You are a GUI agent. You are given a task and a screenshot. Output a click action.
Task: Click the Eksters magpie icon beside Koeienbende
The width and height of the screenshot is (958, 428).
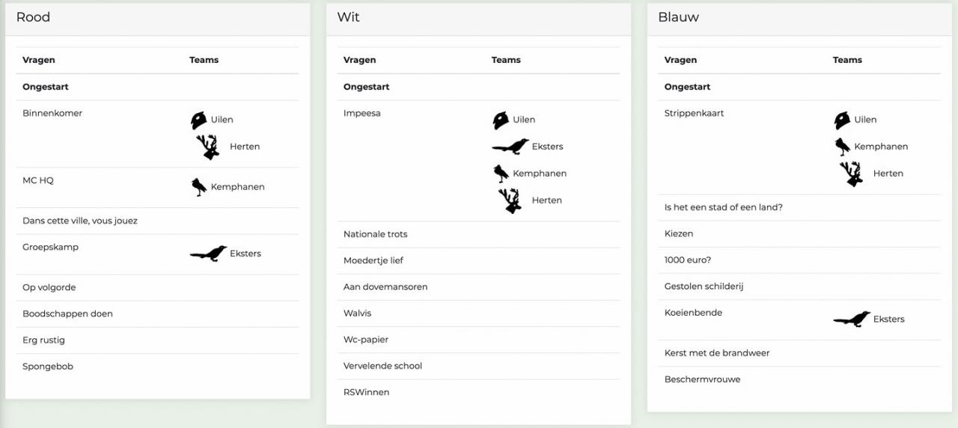pos(852,320)
